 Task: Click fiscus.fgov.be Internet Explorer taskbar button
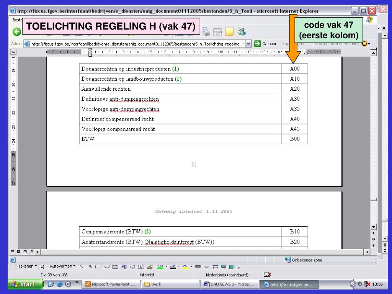tap(289, 284)
